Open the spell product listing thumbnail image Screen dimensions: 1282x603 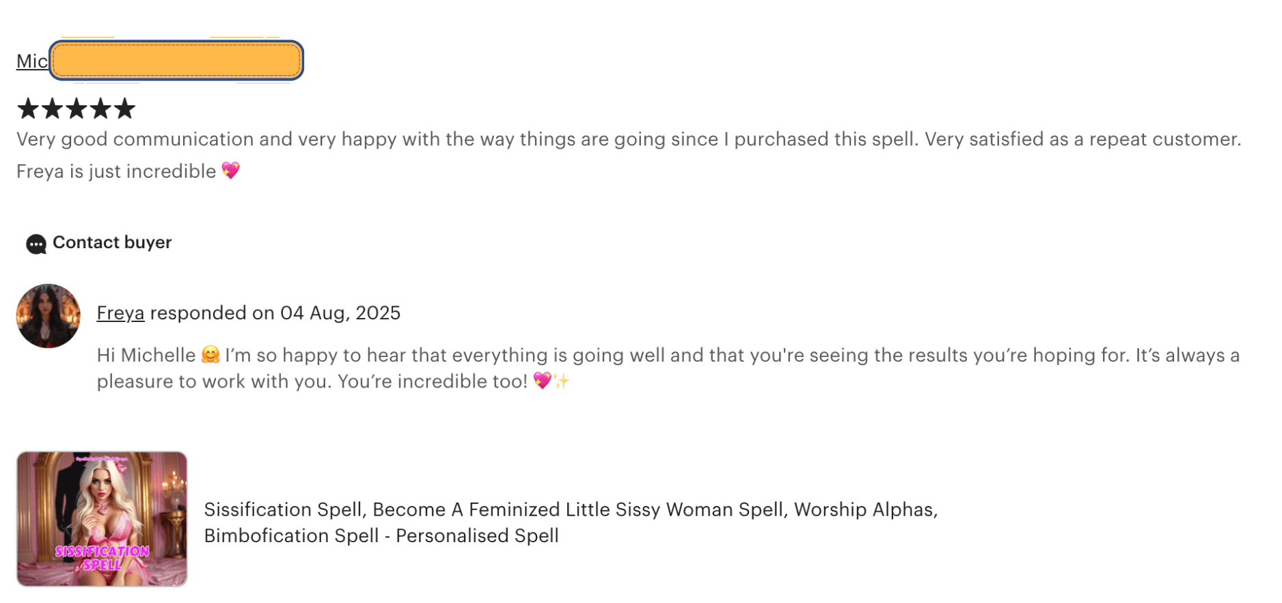[102, 518]
